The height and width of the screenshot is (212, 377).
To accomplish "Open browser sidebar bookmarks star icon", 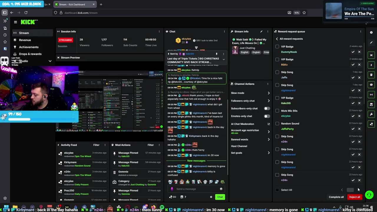I will pyautogui.click(x=5, y=42).
